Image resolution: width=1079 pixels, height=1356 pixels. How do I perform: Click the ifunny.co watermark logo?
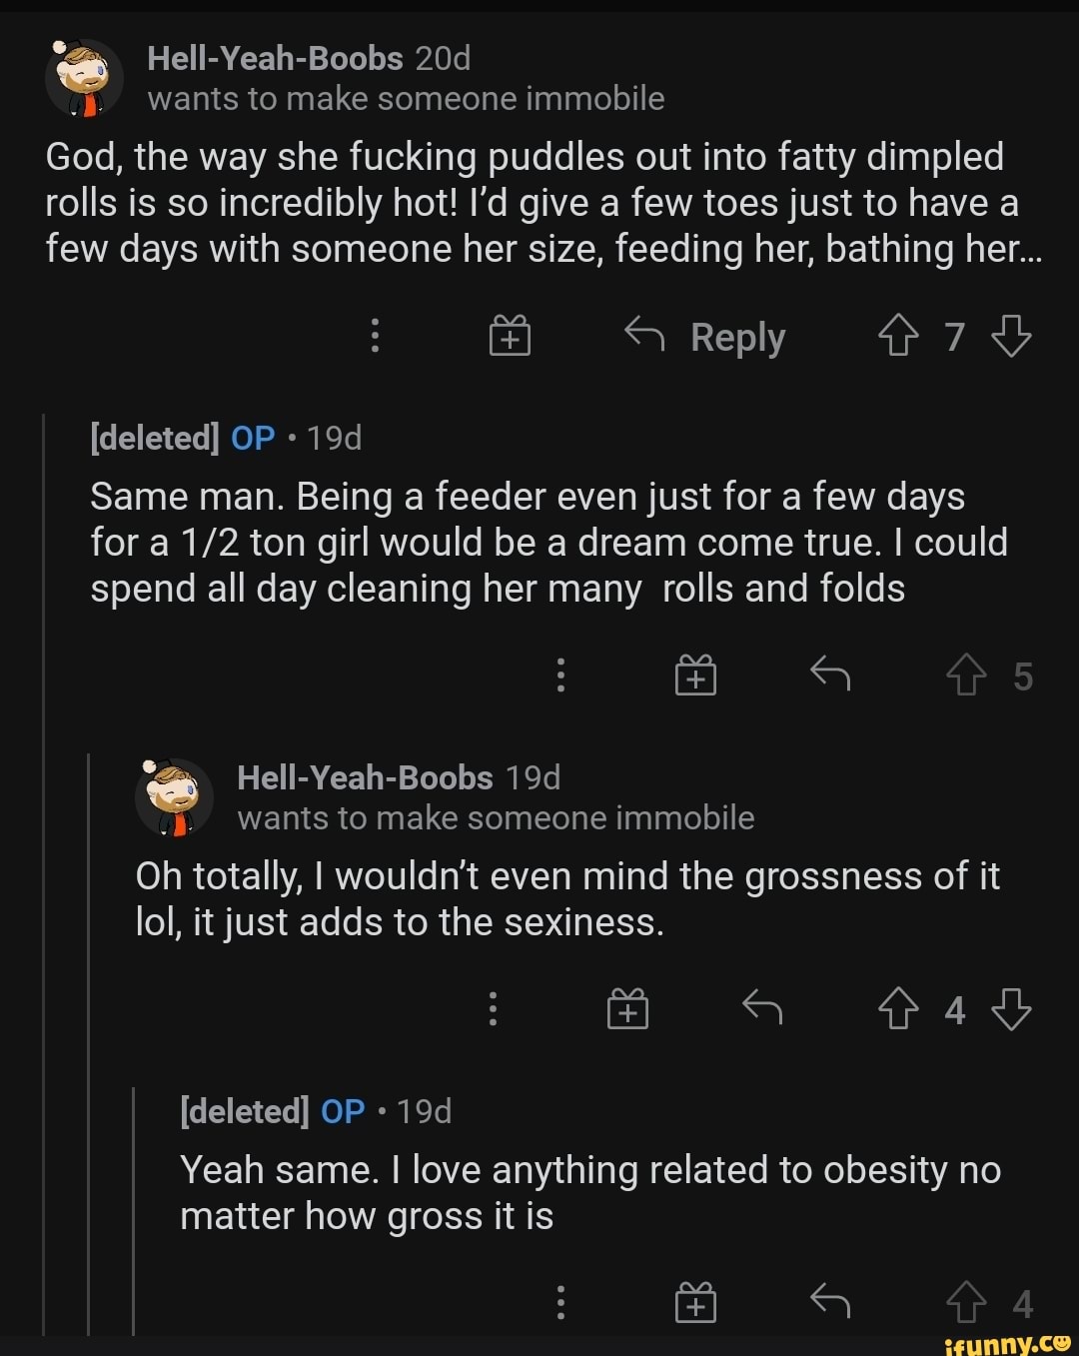tap(1007, 1343)
